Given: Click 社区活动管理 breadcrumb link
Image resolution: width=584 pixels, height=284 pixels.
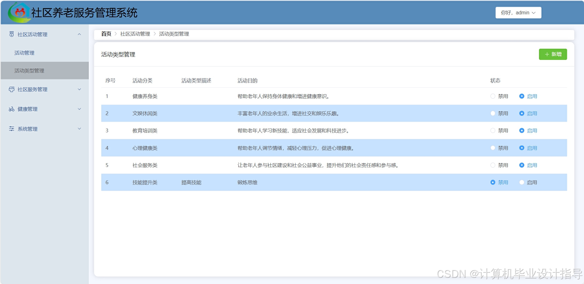Looking at the screenshot, I should [x=135, y=34].
